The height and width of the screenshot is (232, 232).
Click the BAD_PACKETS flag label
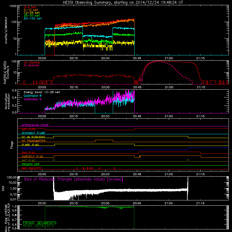32,168
